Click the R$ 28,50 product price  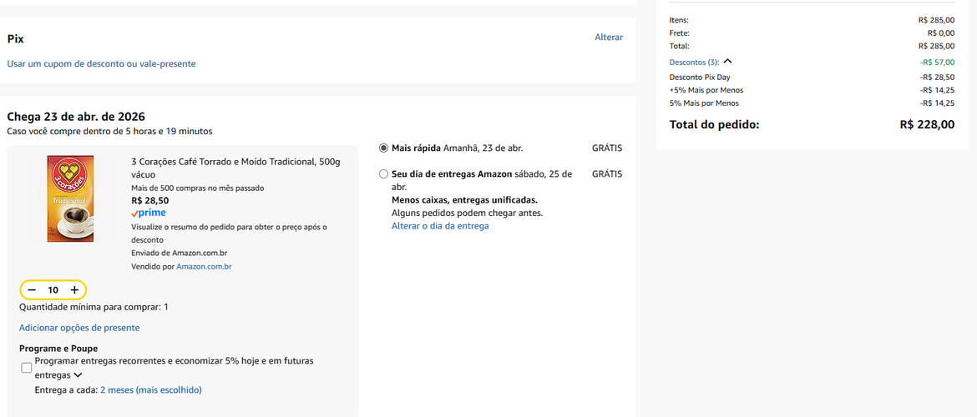(150, 200)
